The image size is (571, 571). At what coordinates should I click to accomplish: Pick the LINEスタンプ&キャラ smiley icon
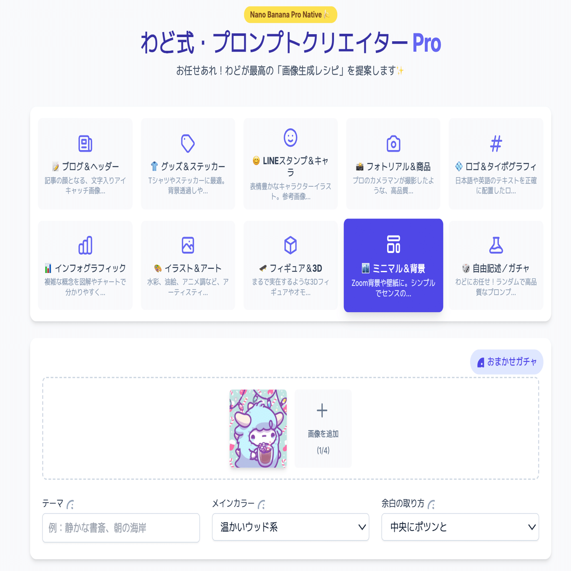coord(291,138)
